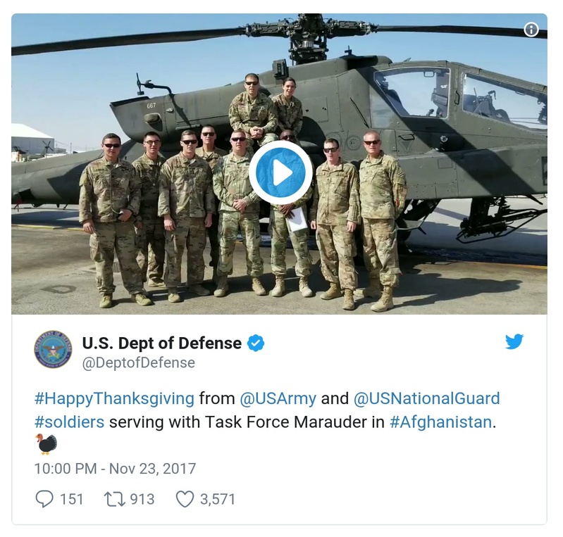Click the reply speech bubble icon
Image resolution: width=563 pixels, height=537 pixels.
tap(44, 499)
